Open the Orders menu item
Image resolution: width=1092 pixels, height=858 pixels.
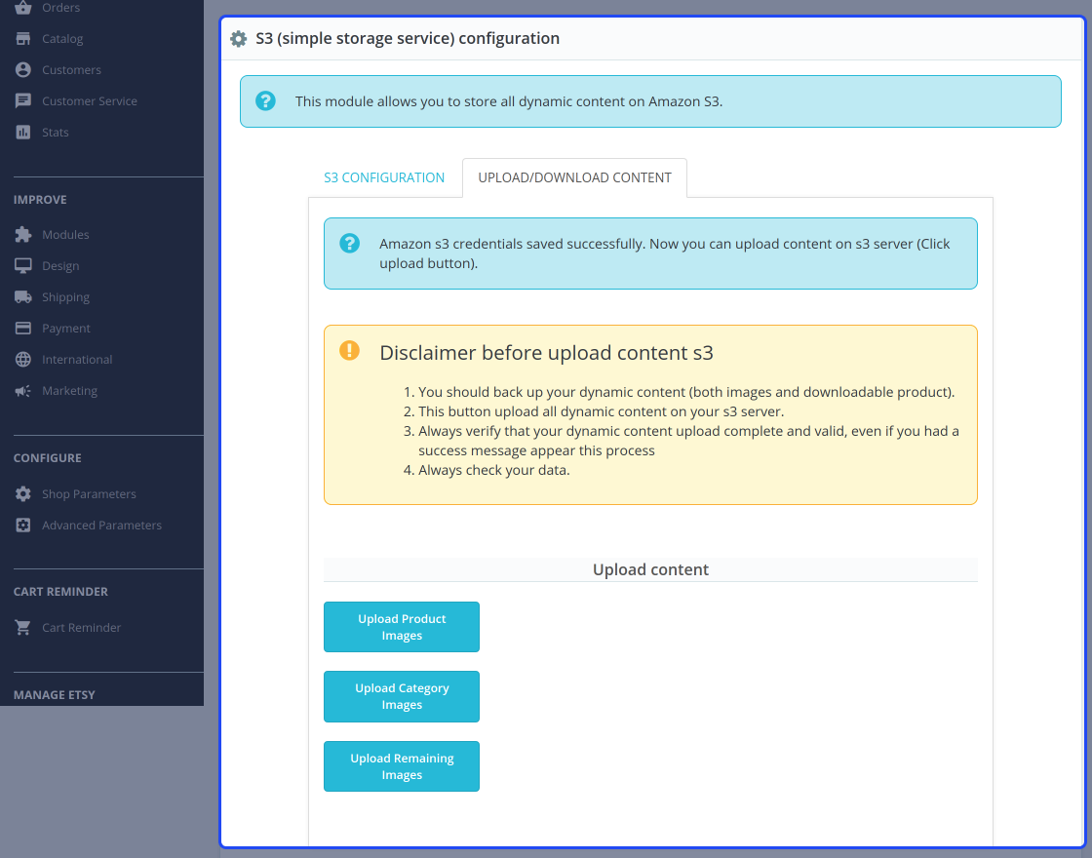[60, 8]
